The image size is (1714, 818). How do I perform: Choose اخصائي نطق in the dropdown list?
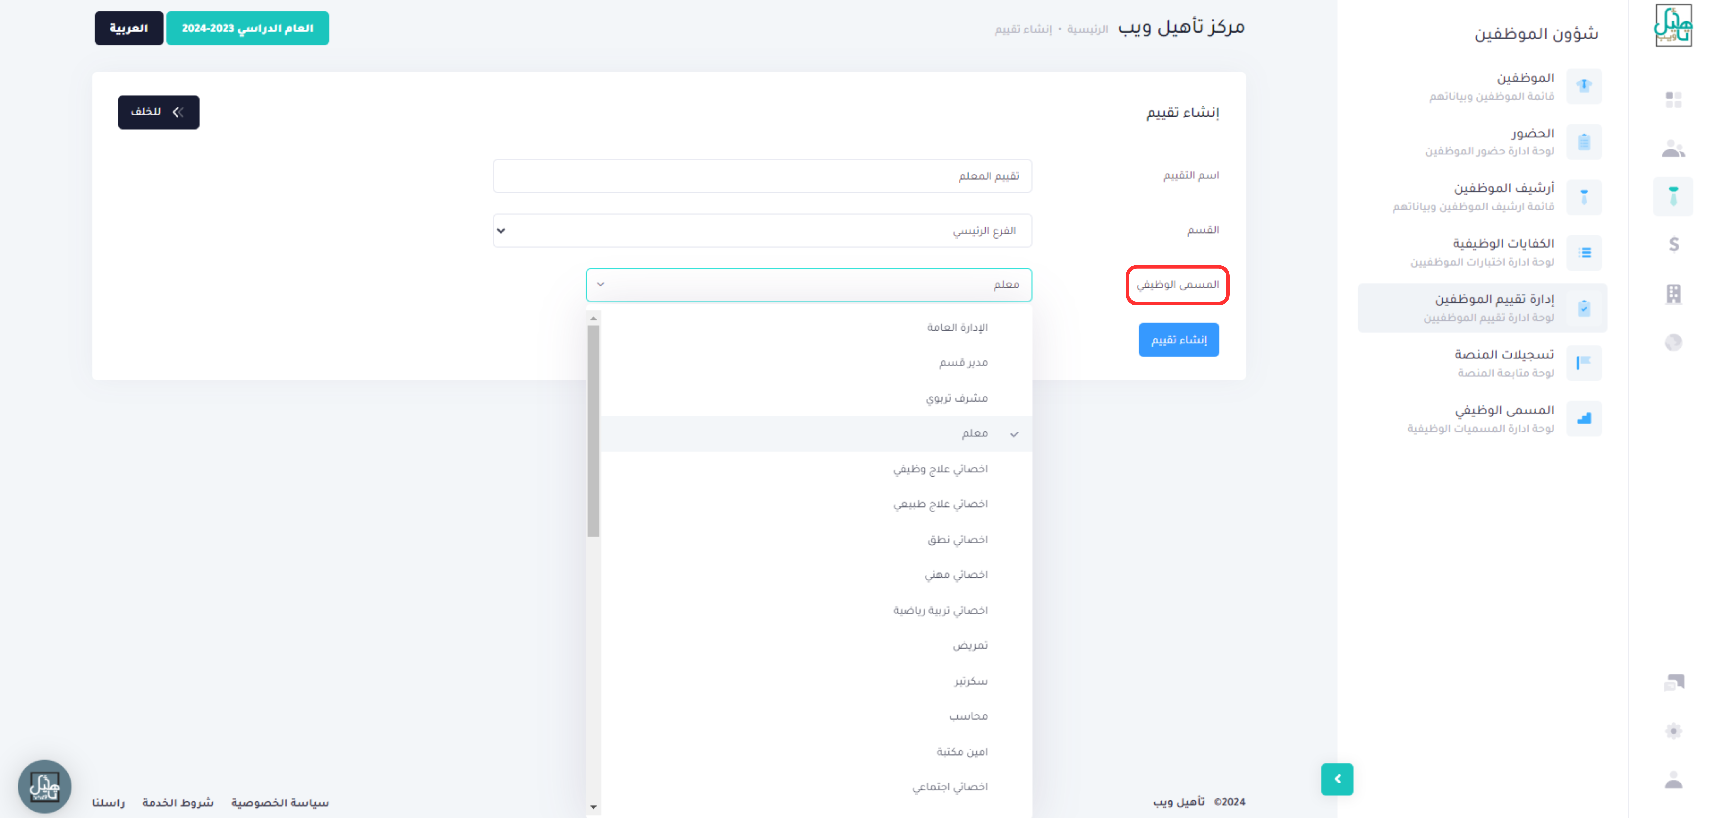[x=957, y=539]
